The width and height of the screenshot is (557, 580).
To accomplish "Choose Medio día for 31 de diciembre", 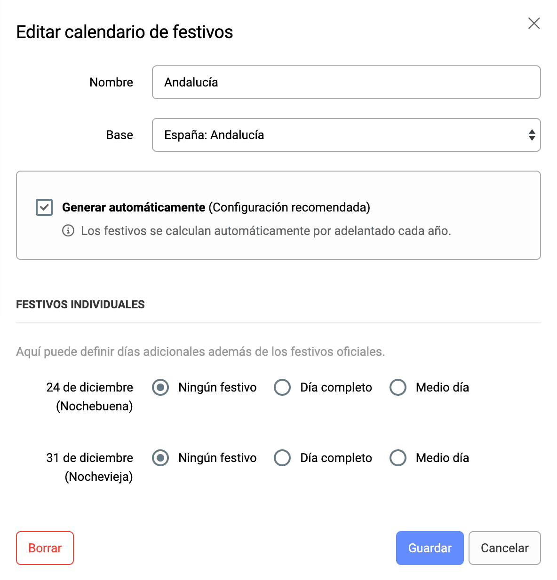I will pyautogui.click(x=398, y=458).
